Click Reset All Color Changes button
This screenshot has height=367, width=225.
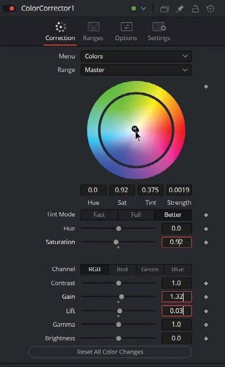coord(110,352)
